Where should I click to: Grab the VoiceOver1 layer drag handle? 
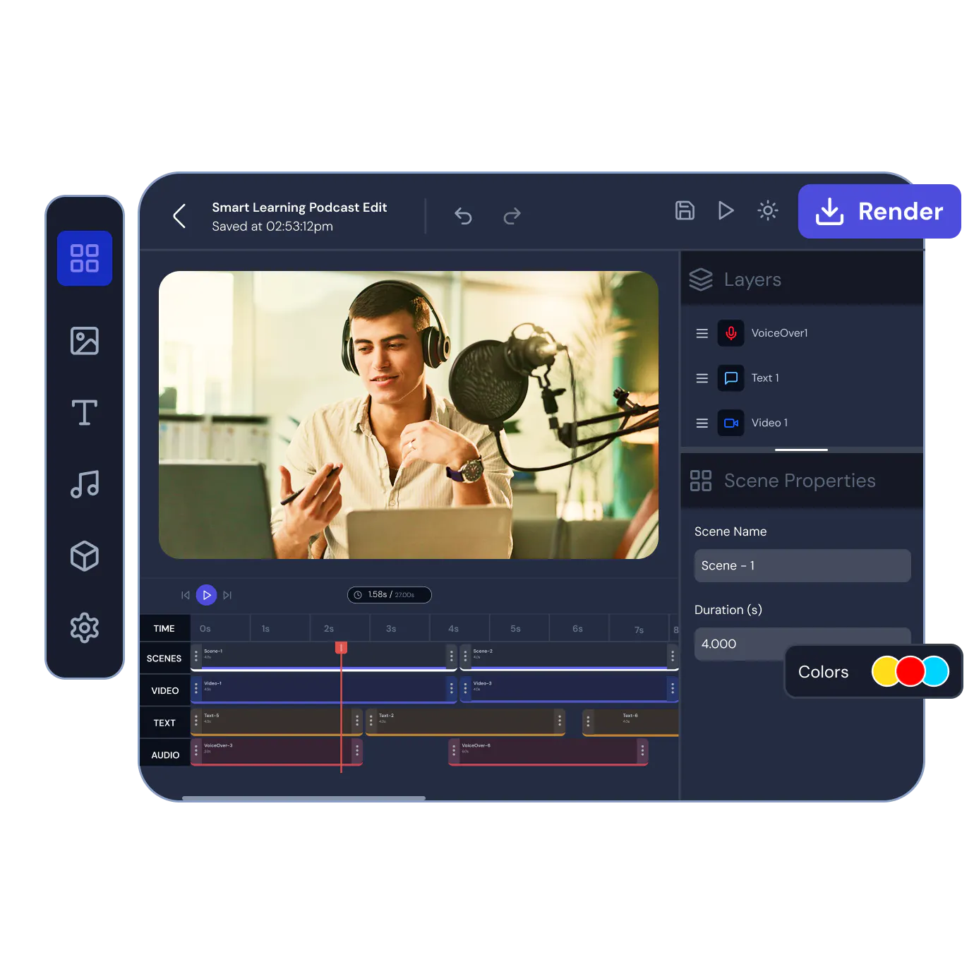pos(702,333)
